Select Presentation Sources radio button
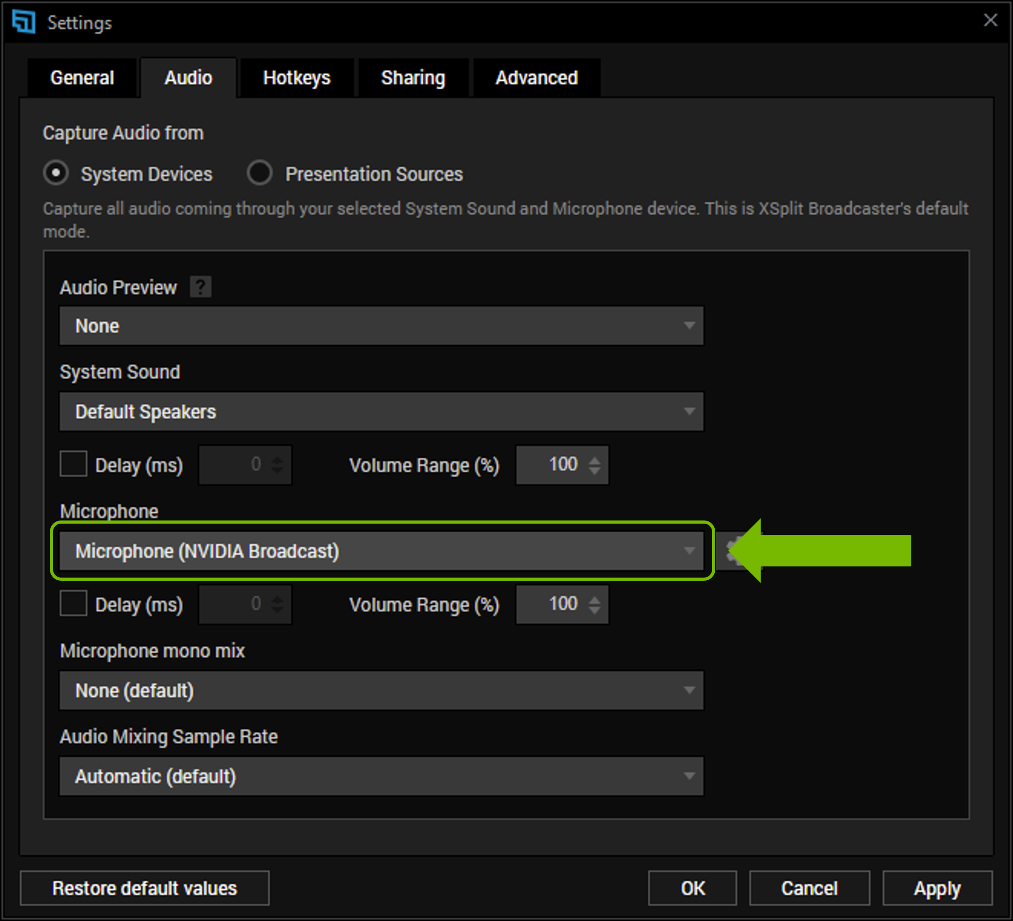 tap(259, 173)
